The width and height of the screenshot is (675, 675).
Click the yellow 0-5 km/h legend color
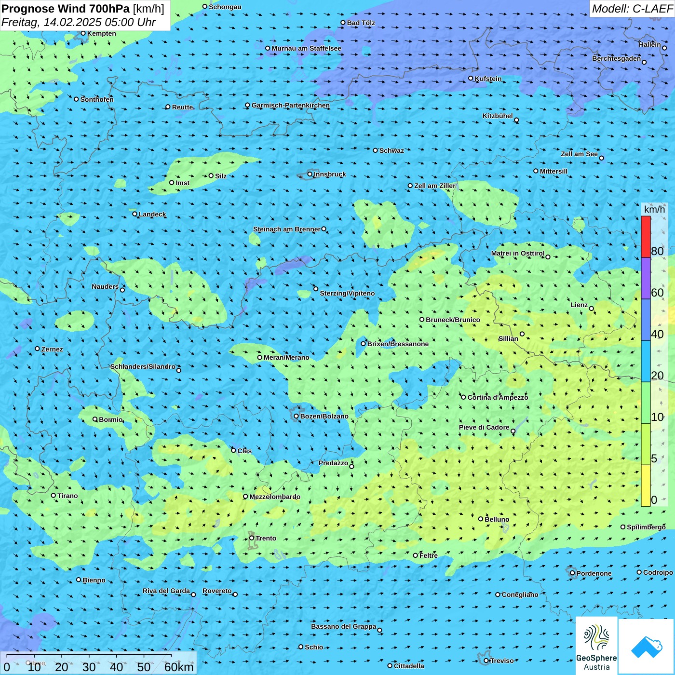(646, 486)
